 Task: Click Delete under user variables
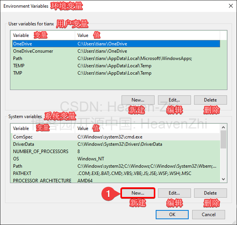[211, 100]
